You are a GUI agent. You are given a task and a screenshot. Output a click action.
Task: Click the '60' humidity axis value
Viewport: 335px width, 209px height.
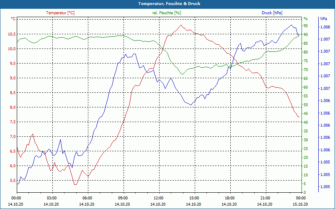tap(306, 87)
